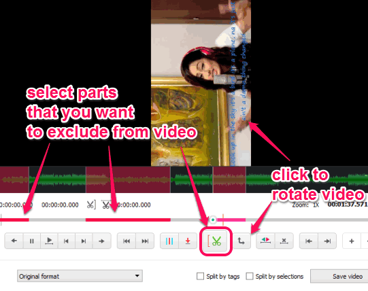Remove selection with the x-underline icon
Image resolution: width=368 pixels, height=291 pixels.
click(284, 241)
